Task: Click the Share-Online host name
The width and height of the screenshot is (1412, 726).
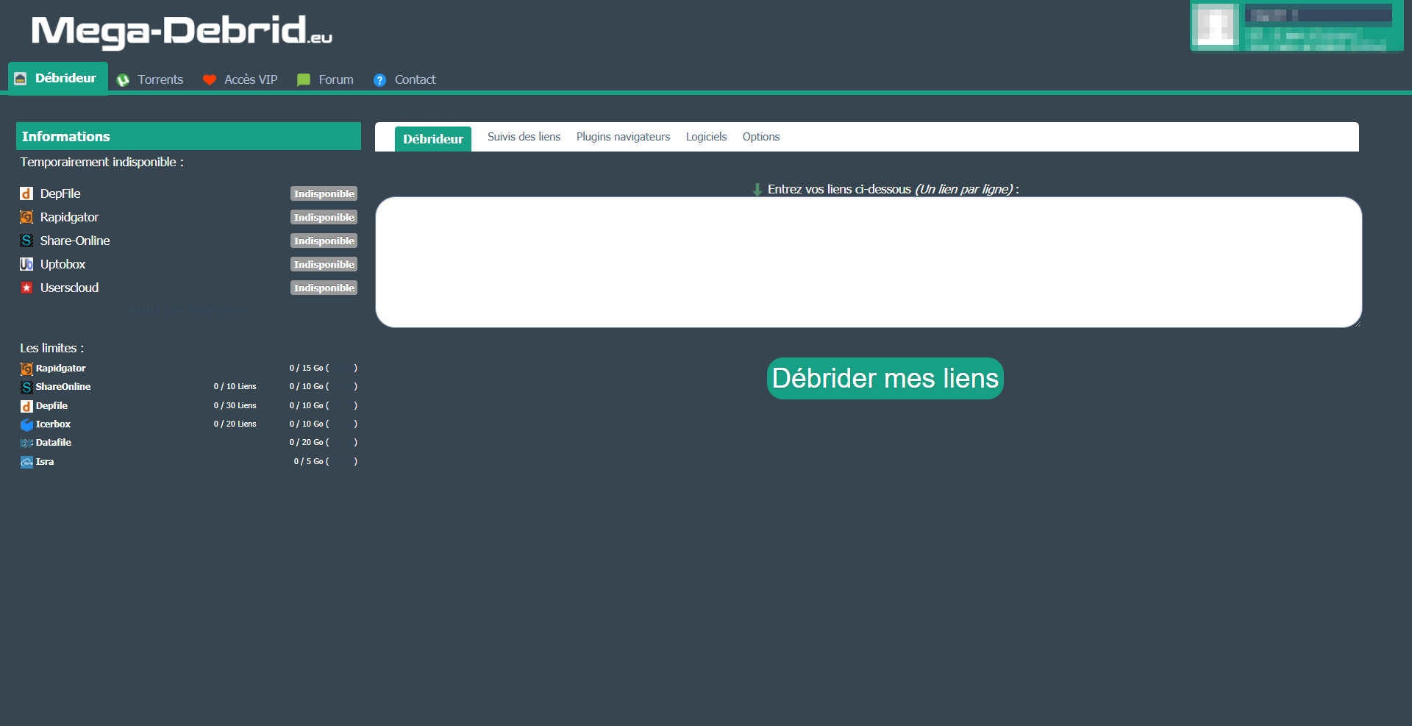Action: click(x=75, y=241)
